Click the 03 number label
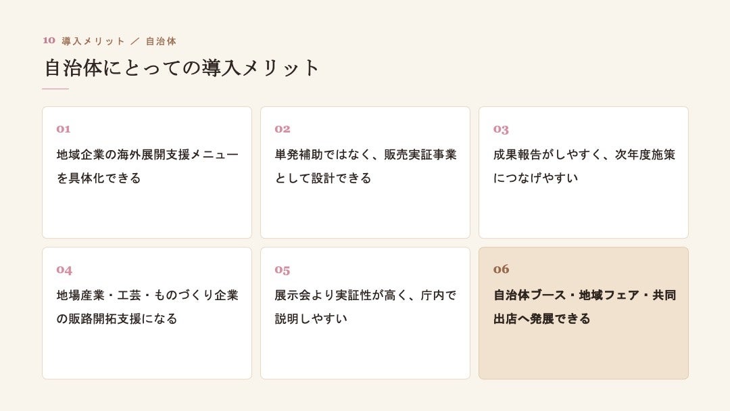The image size is (730, 411). point(501,129)
